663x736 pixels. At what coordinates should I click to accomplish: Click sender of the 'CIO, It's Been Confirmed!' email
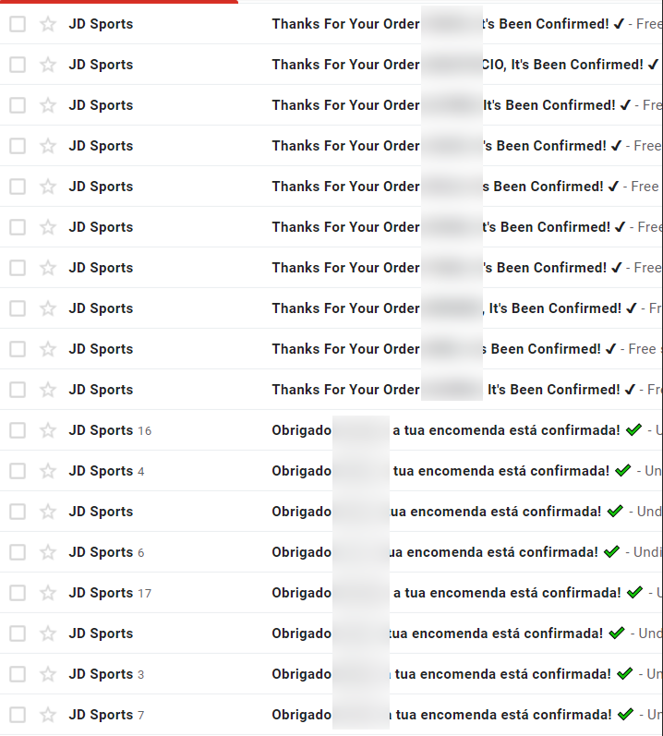point(101,65)
